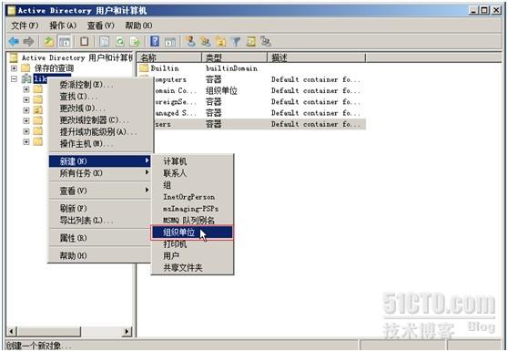Select the 保存的查询 tree label
Viewport: 508px width, 352px height.
(x=54, y=68)
